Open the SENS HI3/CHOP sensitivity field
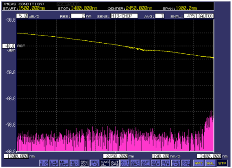The width and height of the screenshot is (232, 168). (124, 16)
